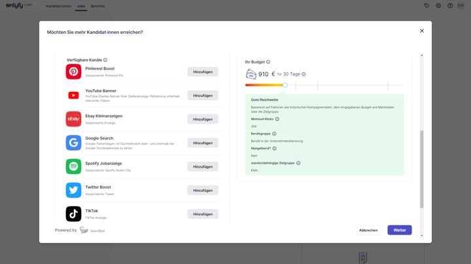
Task: Click the Google Search channel logo
Action: point(73,143)
